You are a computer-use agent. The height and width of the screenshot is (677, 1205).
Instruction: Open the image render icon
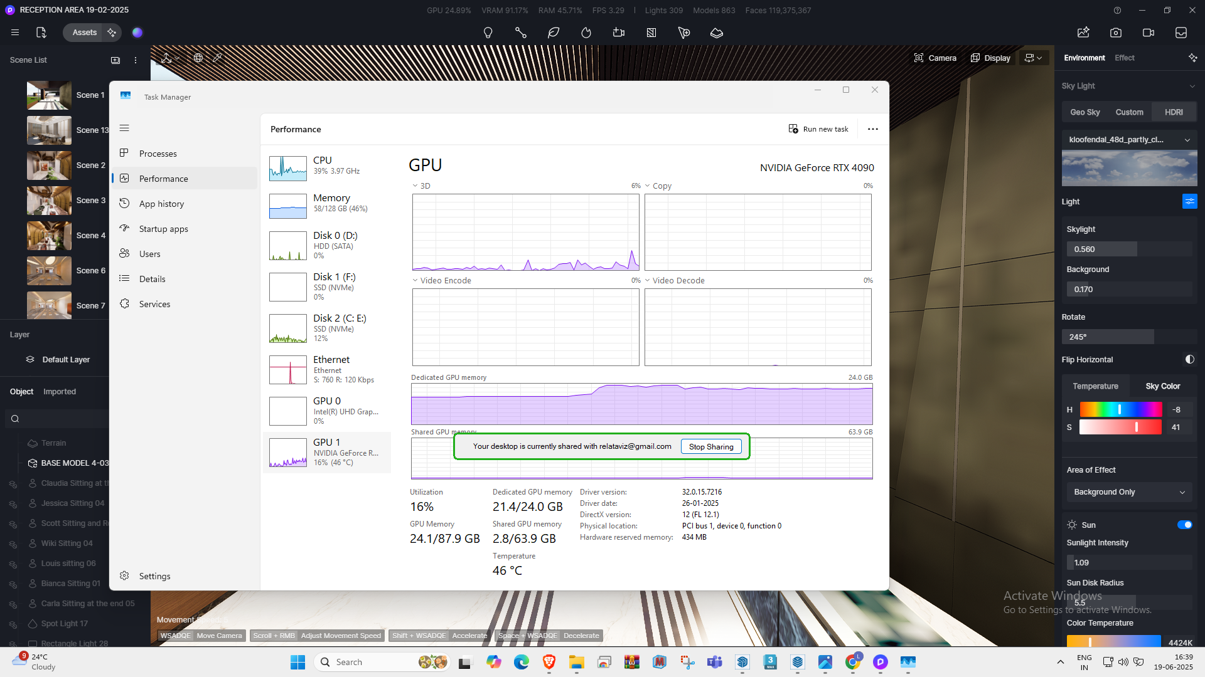1083,33
